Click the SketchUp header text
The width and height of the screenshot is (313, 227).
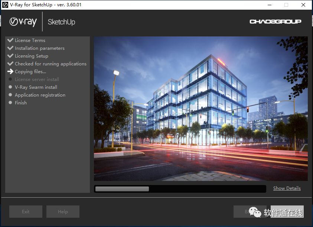click(62, 22)
